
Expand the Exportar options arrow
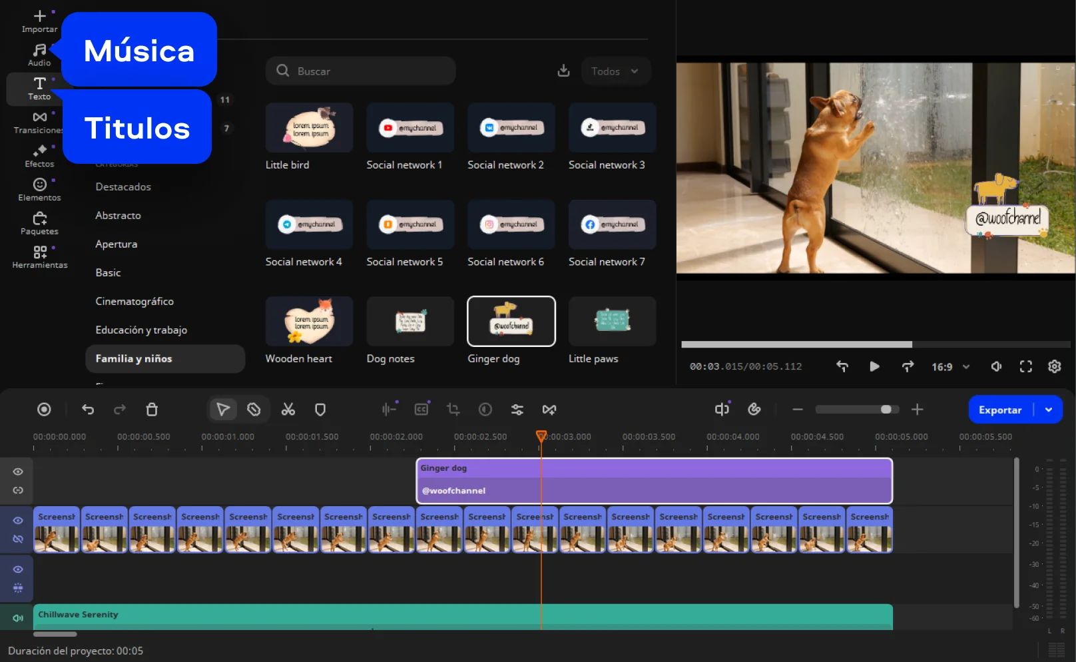tap(1049, 410)
